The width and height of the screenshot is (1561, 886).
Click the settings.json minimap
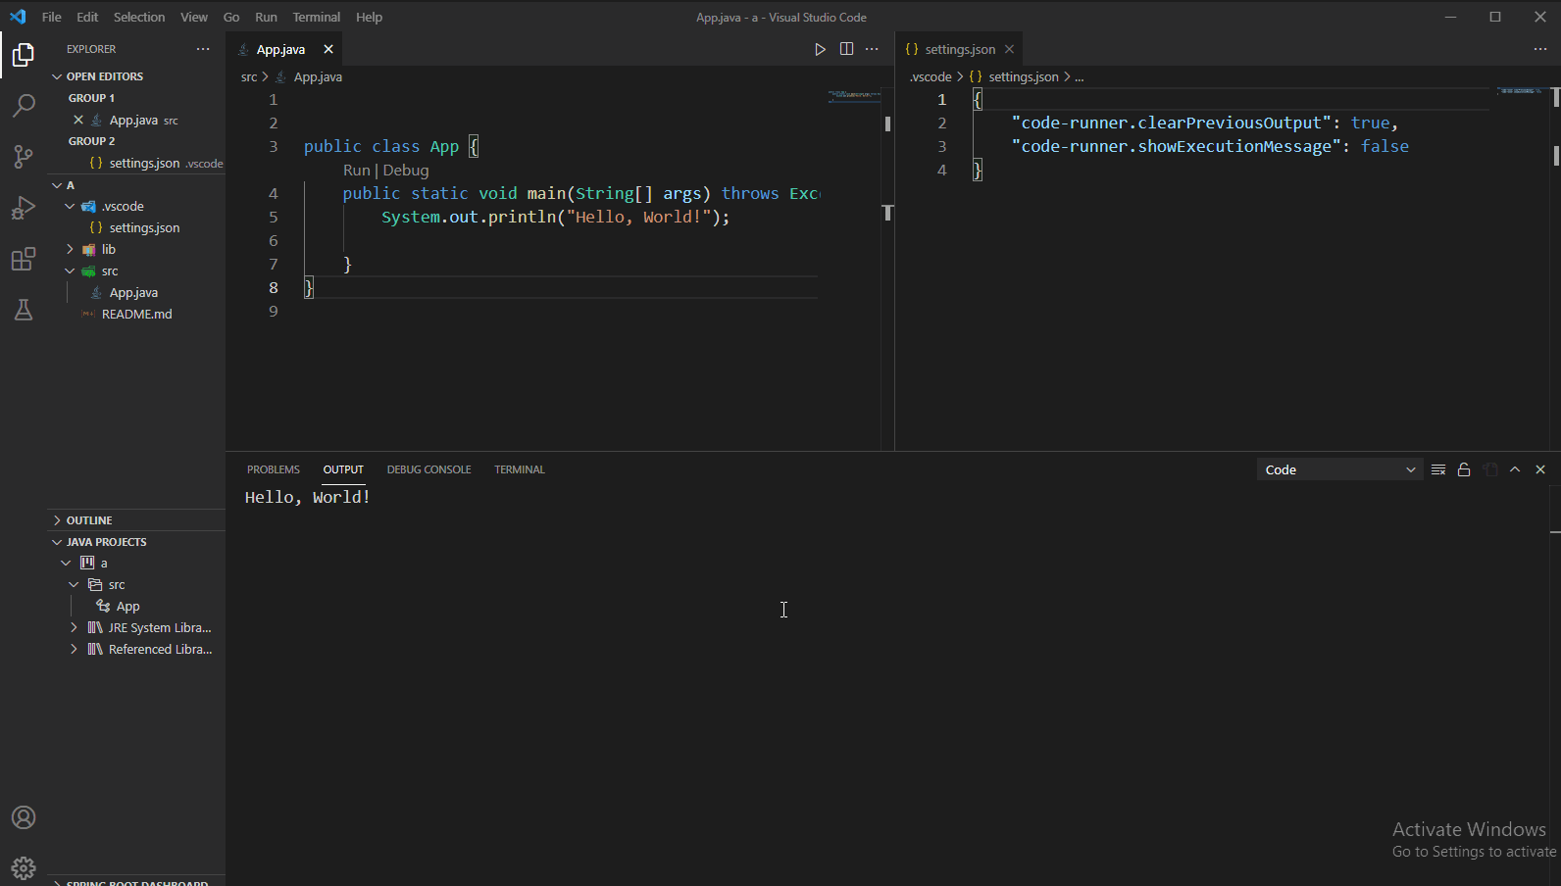pos(1521,91)
